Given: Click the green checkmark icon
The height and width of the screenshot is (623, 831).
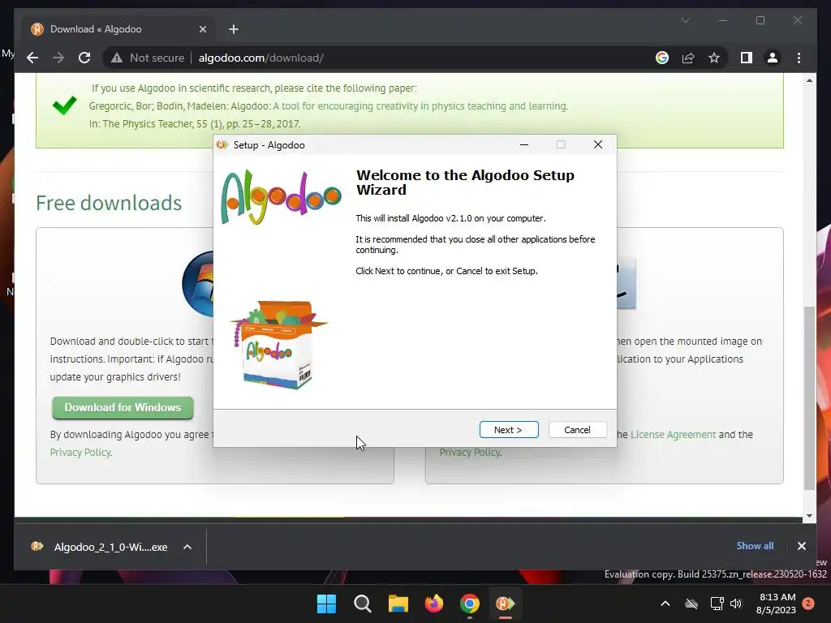Looking at the screenshot, I should [x=65, y=105].
